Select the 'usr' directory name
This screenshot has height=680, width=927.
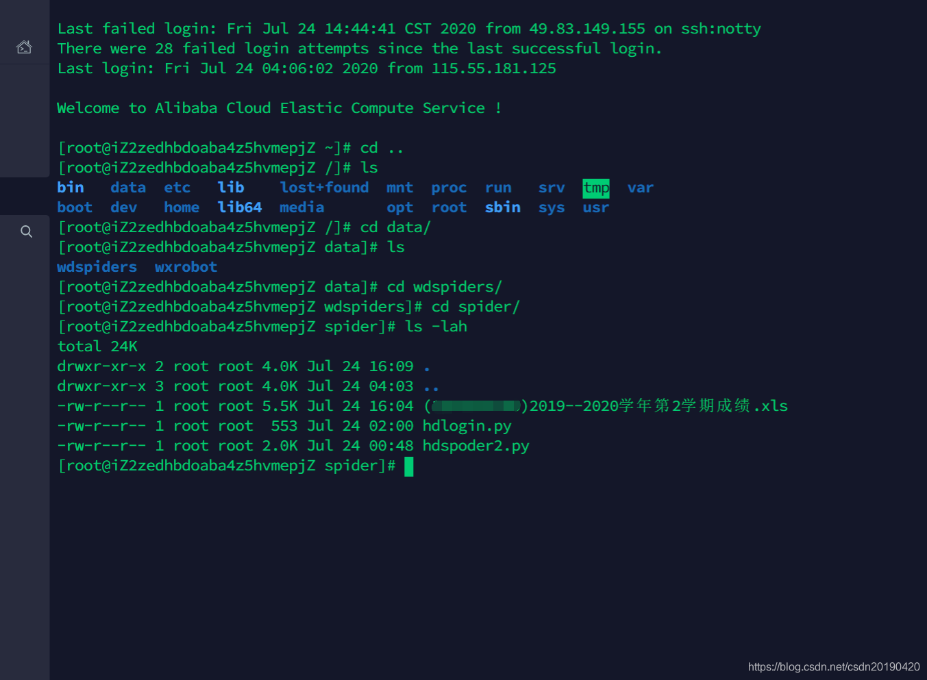pos(596,207)
